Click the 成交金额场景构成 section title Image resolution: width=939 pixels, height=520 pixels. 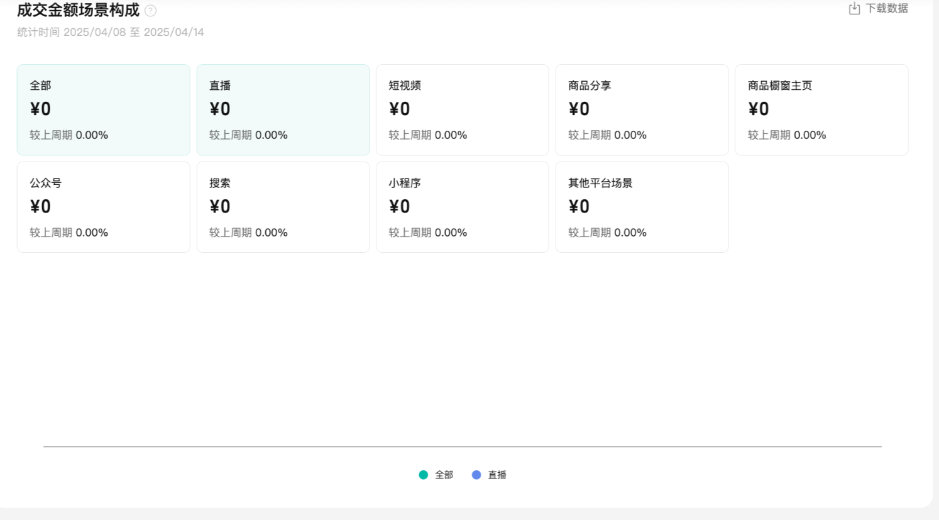coord(78,10)
